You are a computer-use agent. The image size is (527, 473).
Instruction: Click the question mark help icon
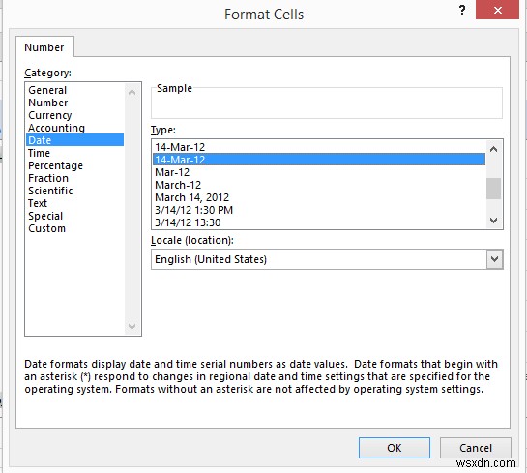pyautogui.click(x=462, y=10)
